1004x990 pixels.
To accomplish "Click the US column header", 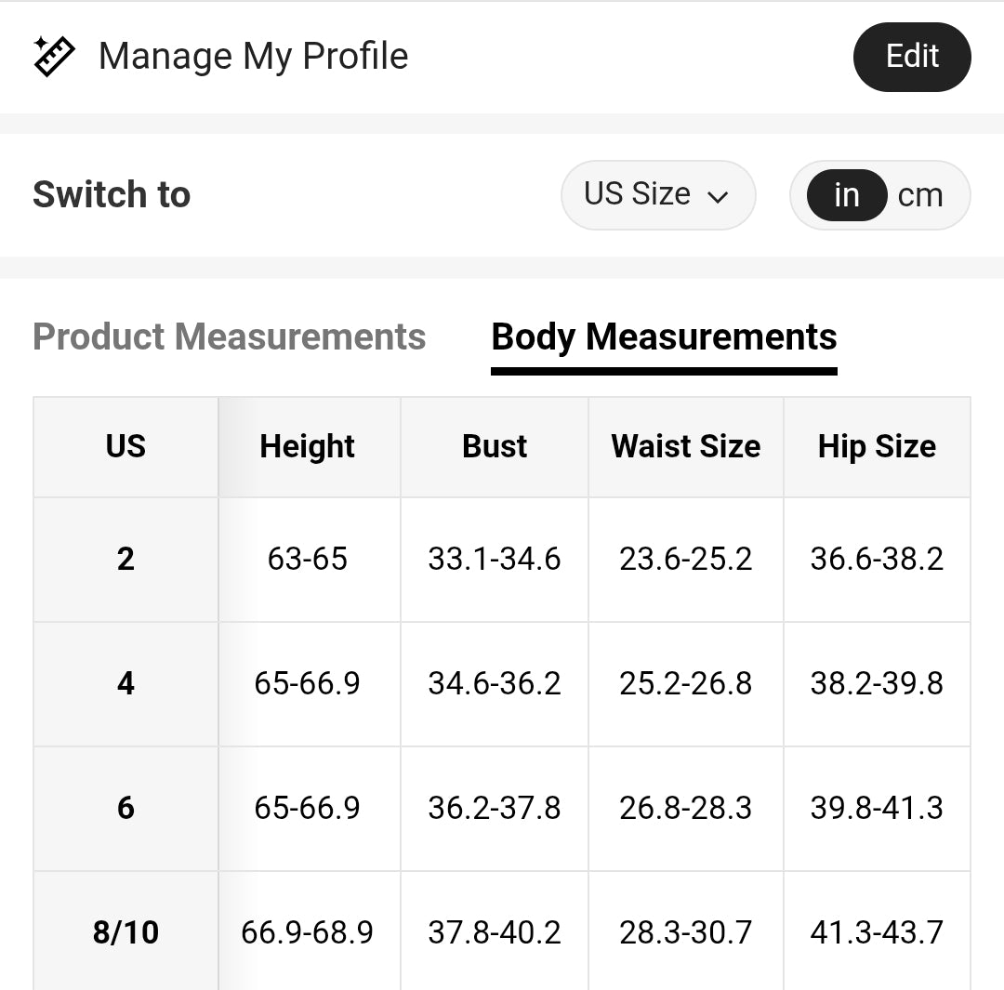I will (x=125, y=446).
